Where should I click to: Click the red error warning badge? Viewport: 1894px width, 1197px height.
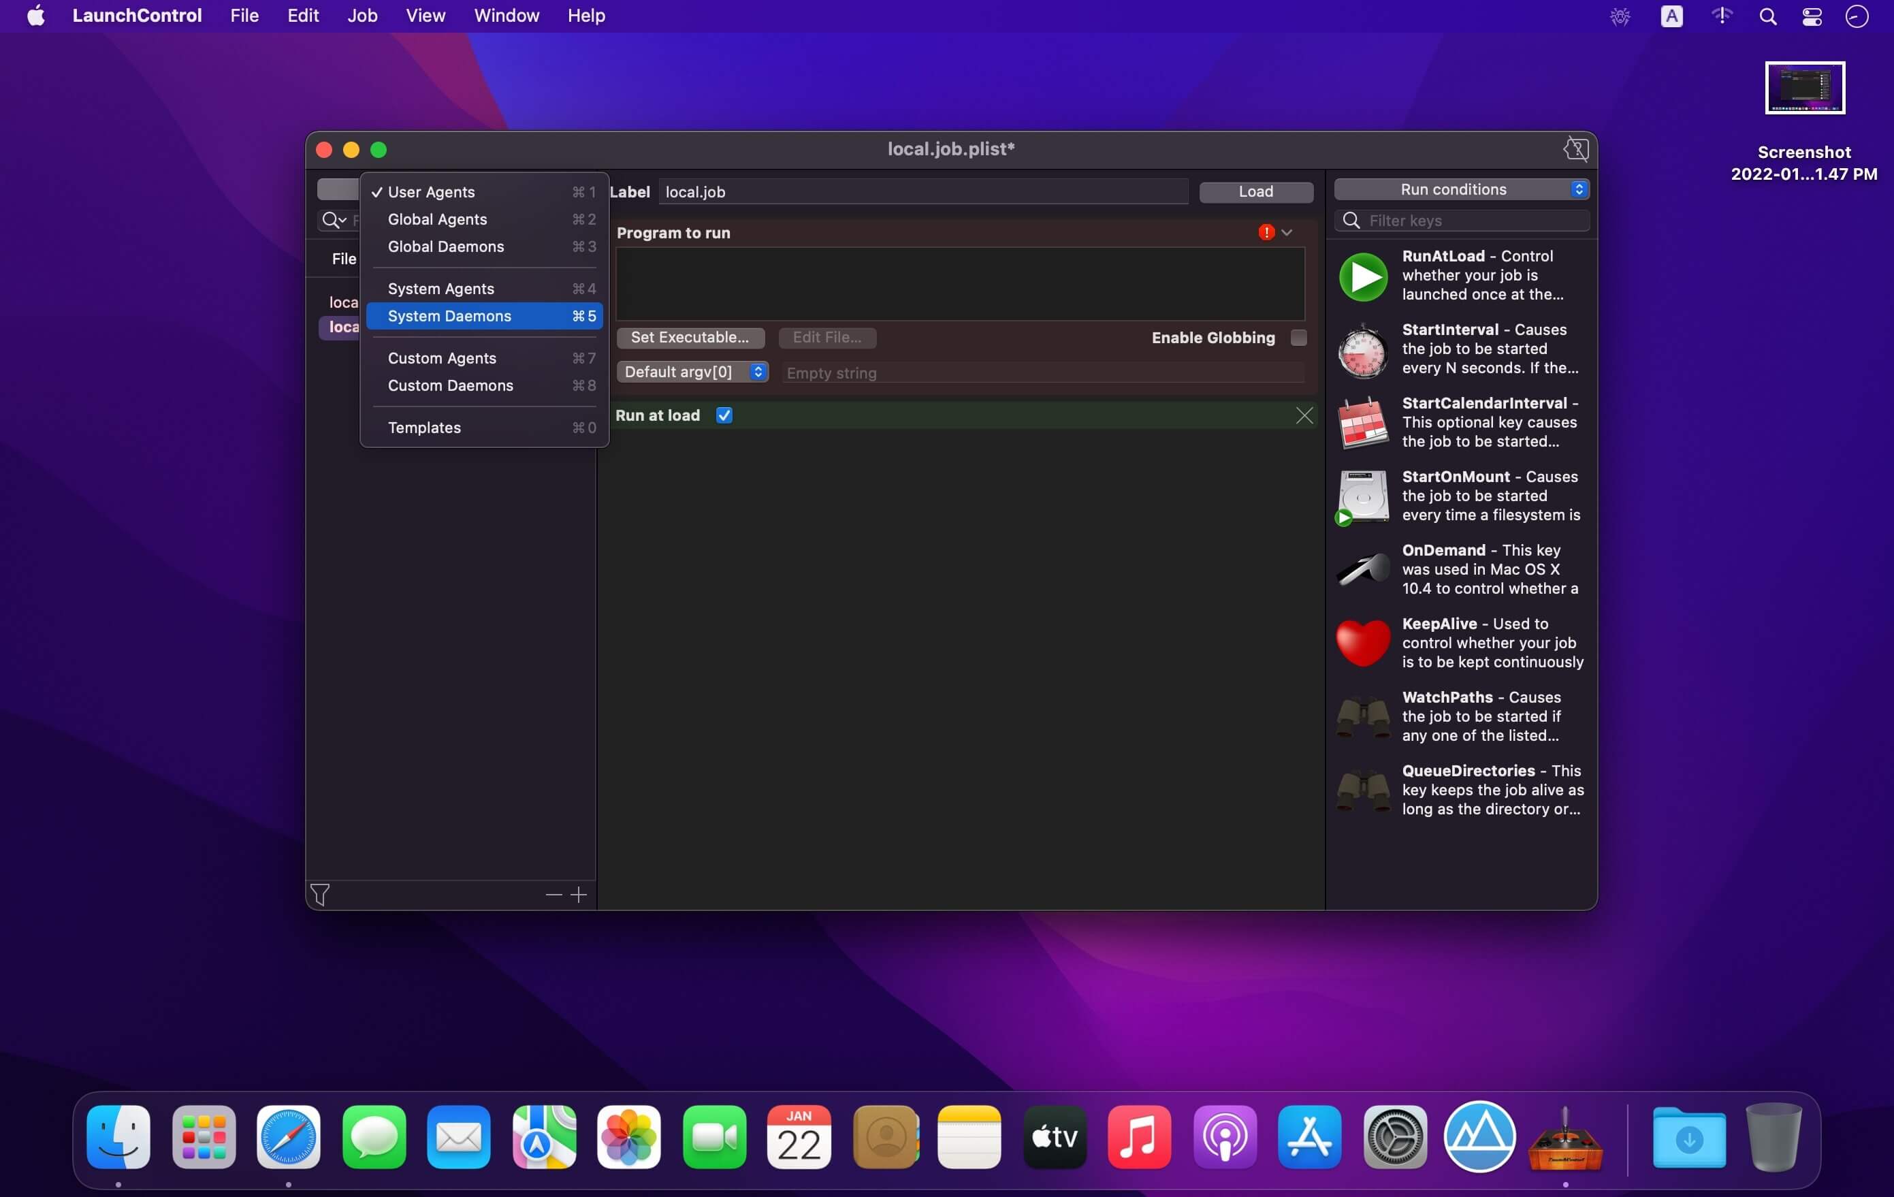tap(1266, 232)
